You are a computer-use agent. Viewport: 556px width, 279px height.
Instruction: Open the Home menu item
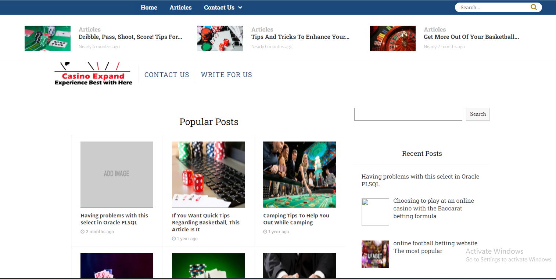click(149, 7)
